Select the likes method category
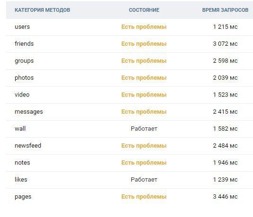 pos(21,179)
